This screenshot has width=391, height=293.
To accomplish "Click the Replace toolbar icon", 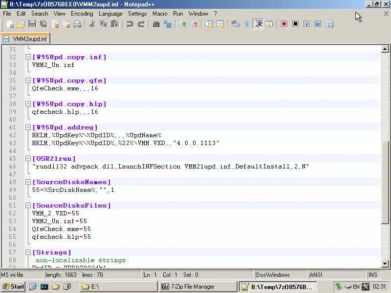I will pos(168,24).
